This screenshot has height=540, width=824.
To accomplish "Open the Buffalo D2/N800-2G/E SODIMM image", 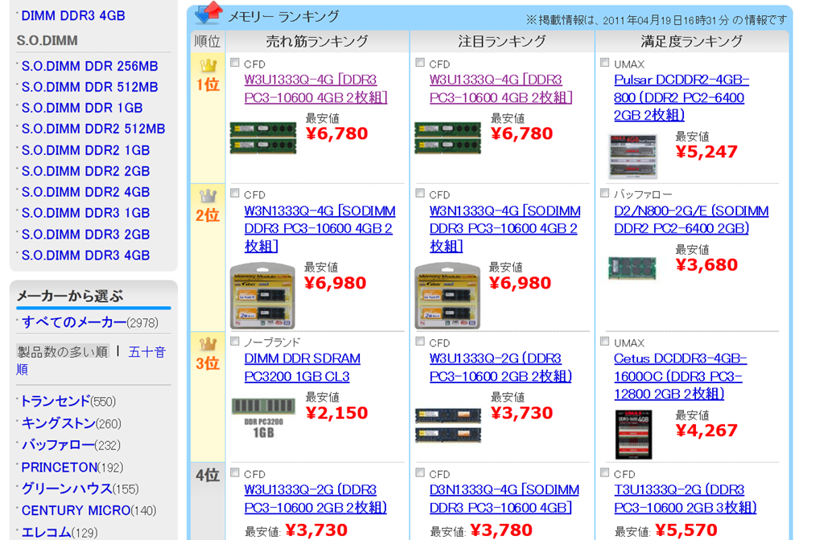I will (632, 268).
